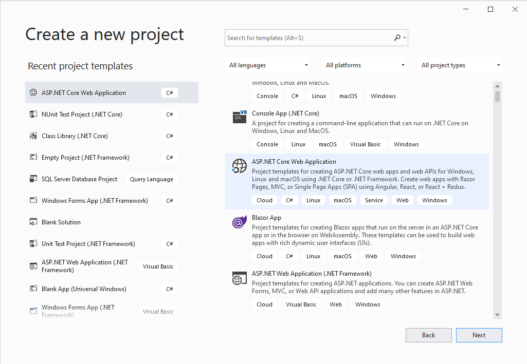The image size is (527, 364).
Task: Click the SQL Server Database Project icon
Action: (34, 179)
